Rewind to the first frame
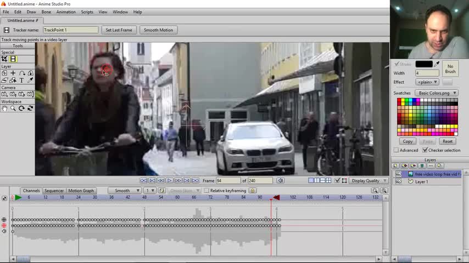This screenshot has width=469, height=263. click(x=143, y=181)
